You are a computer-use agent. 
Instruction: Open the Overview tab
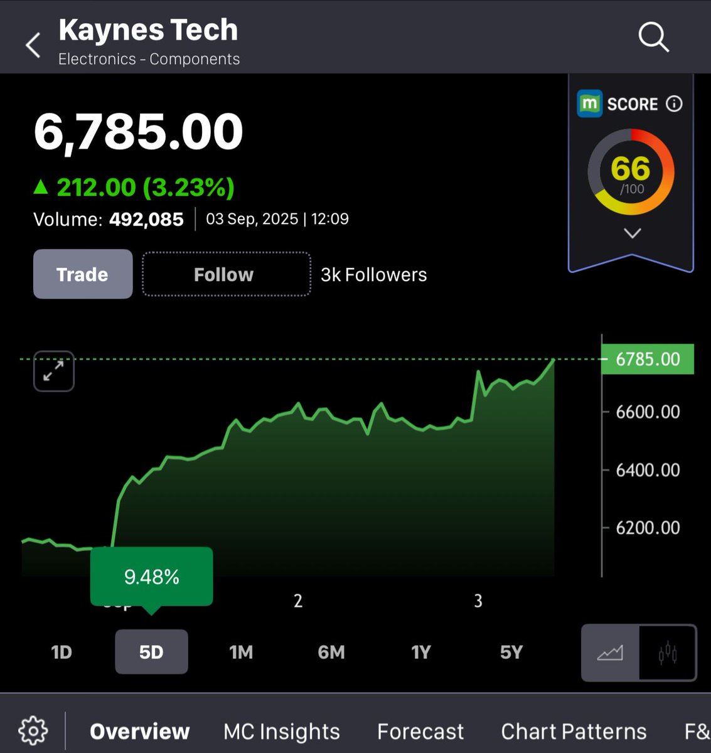point(139,732)
